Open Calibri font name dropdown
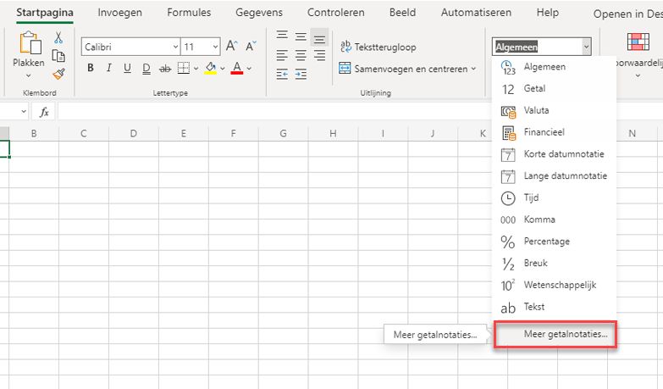Screen dimensions: 663x389 coord(175,47)
